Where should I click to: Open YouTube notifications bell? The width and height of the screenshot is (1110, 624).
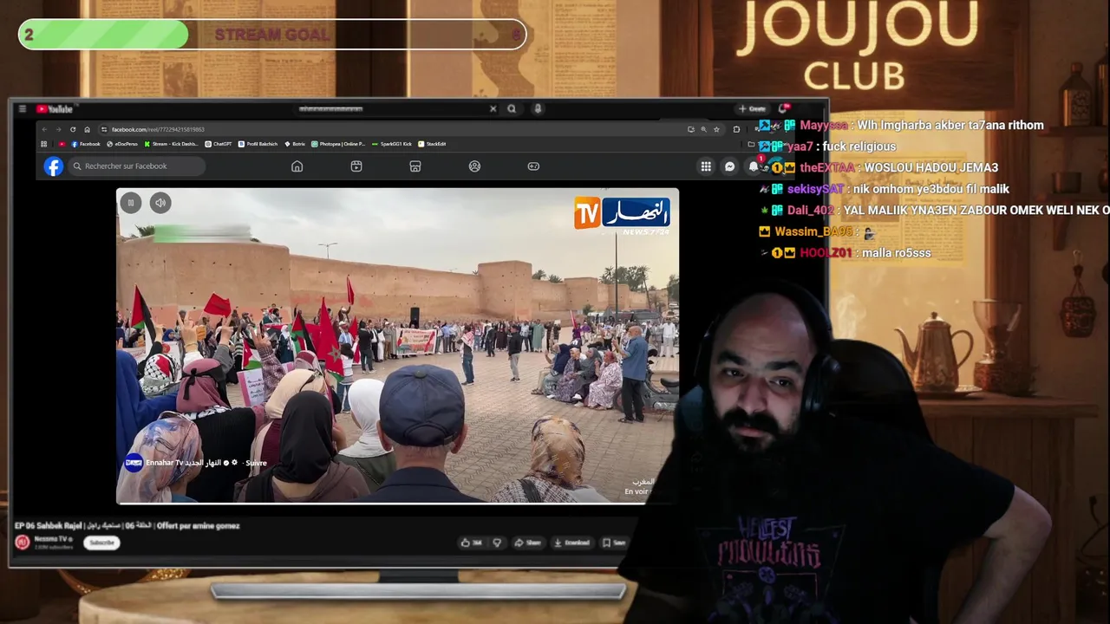coord(784,108)
